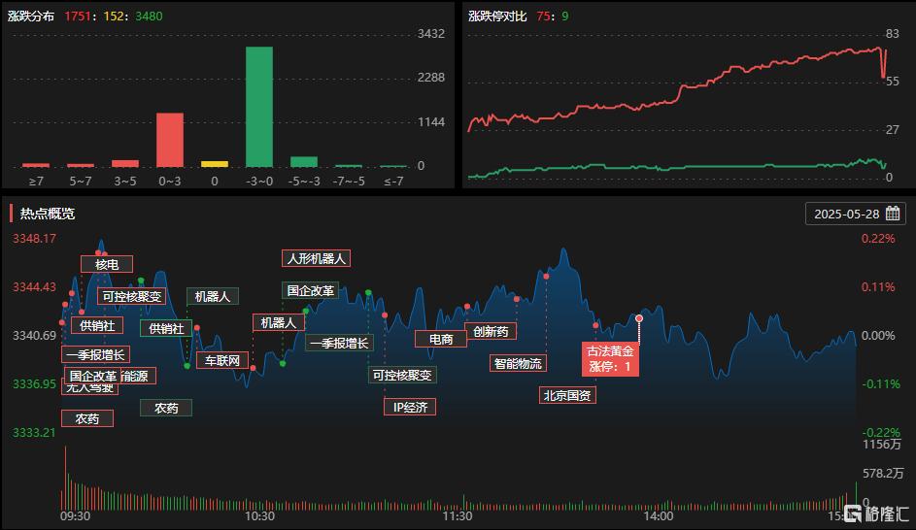Viewport: 916px width, 530px height.
Task: Click the red 75 limit-up count
Action: (x=543, y=17)
